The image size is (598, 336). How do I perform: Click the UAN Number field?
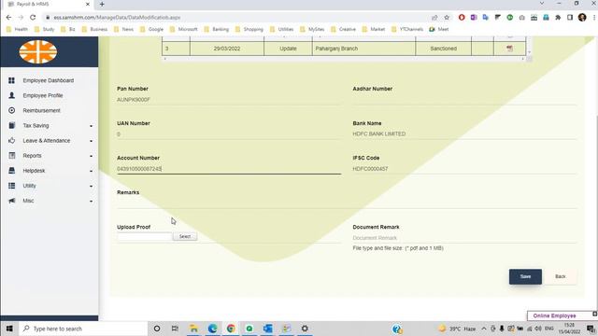point(229,134)
